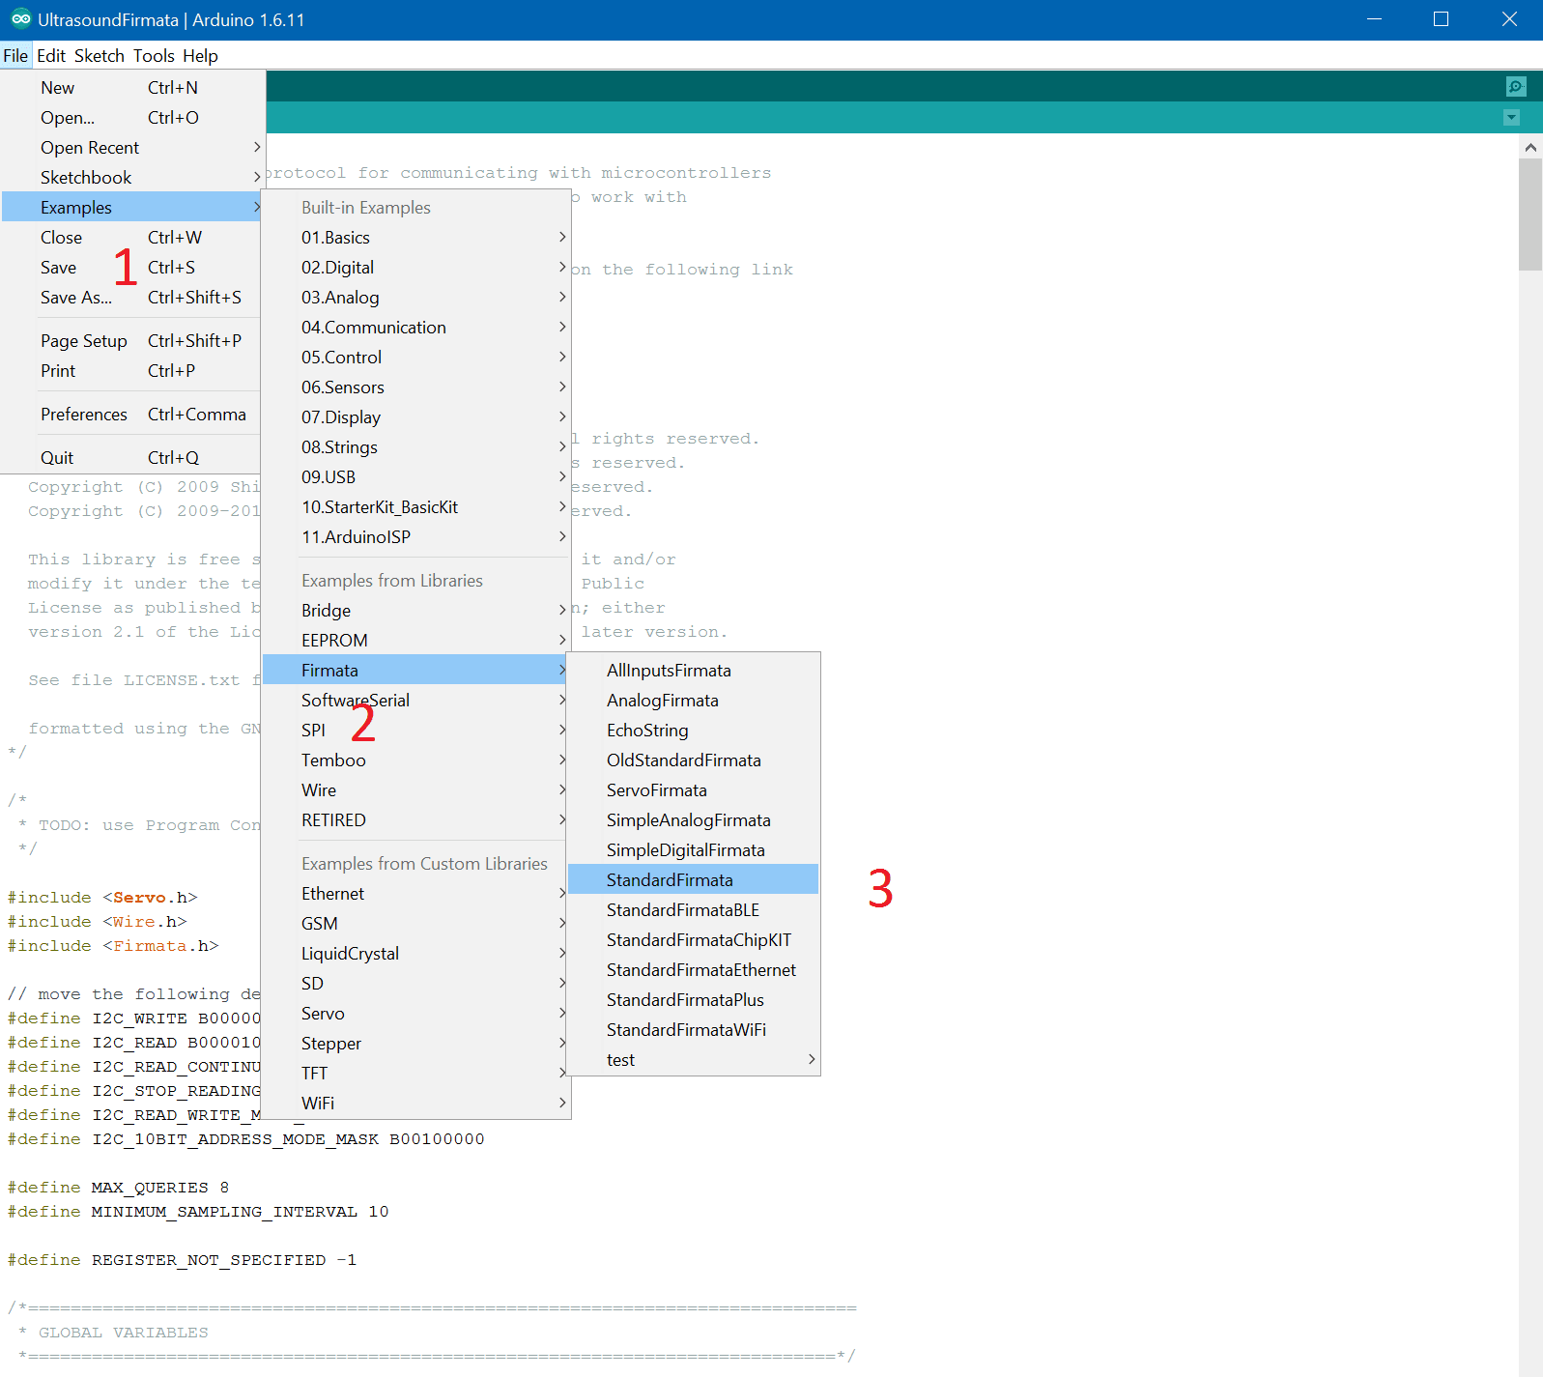The height and width of the screenshot is (1377, 1543).
Task: Expand the SD library examples
Action: [416, 984]
